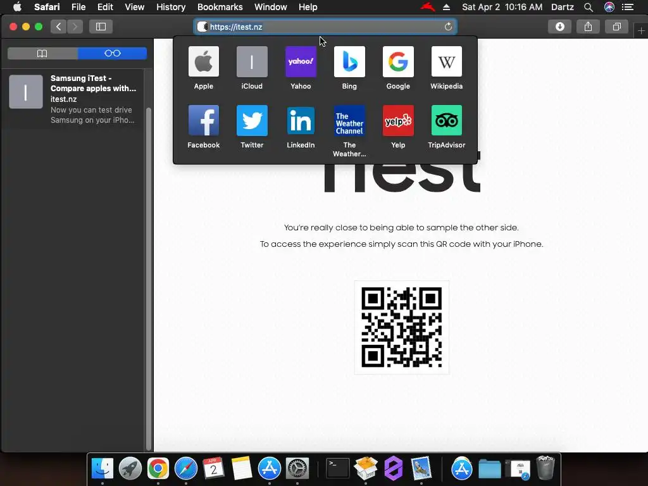Image resolution: width=648 pixels, height=486 pixels.
Task: Open Google Chrome from the Dock
Action: [158, 468]
